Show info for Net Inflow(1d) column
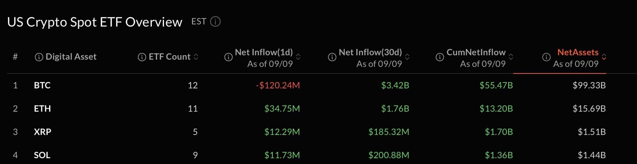 228,57
